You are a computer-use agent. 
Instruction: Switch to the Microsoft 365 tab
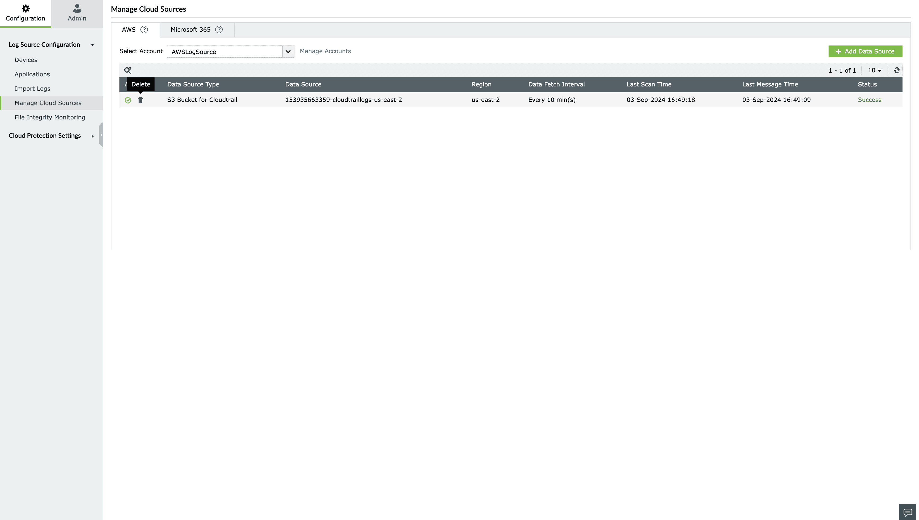[x=191, y=30]
